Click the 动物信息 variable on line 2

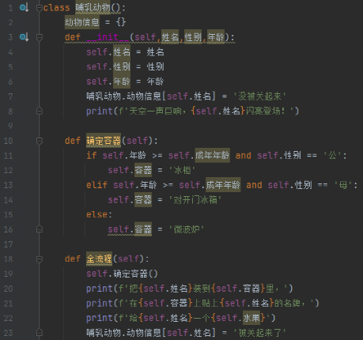point(82,22)
